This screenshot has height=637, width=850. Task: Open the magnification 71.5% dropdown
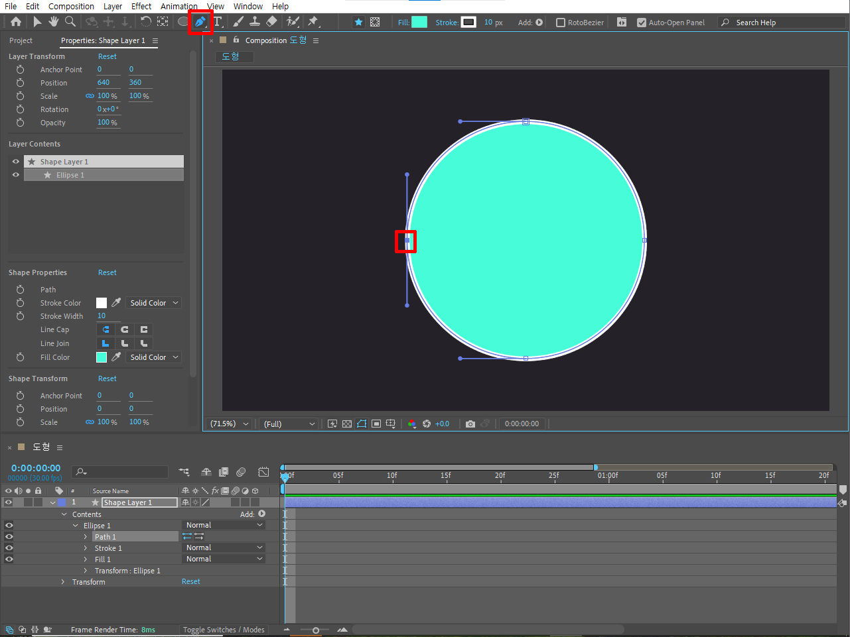pos(230,424)
